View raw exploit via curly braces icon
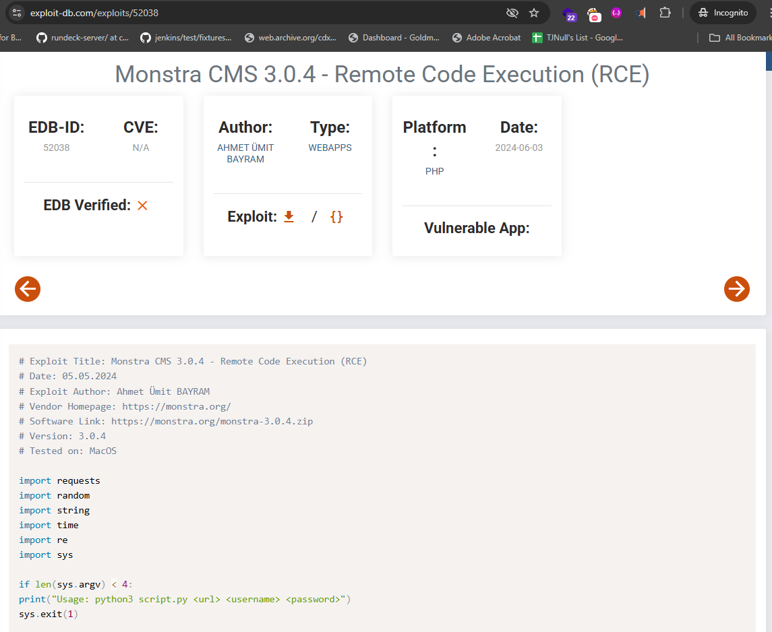This screenshot has width=772, height=632. [336, 217]
